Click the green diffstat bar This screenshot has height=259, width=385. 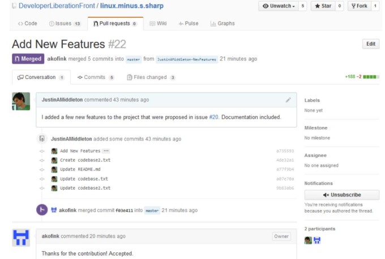[x=371, y=77]
